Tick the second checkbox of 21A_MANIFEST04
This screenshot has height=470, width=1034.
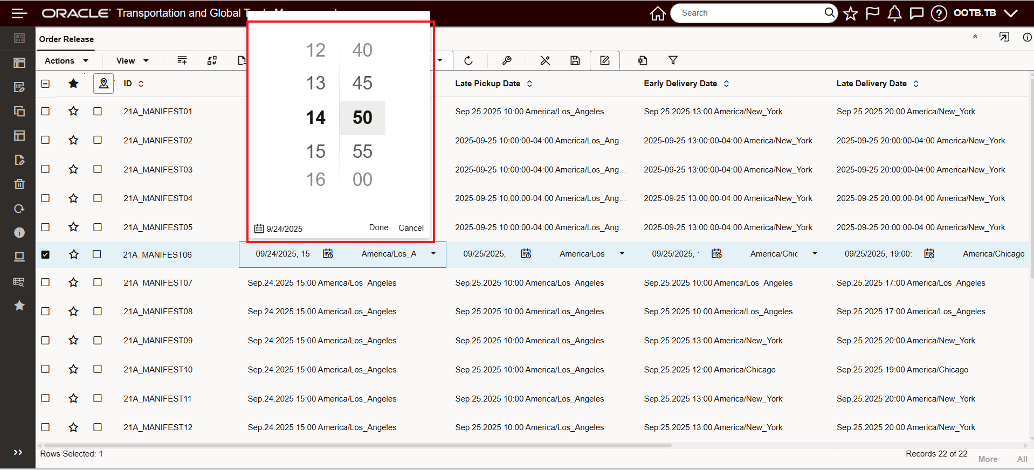pos(98,198)
